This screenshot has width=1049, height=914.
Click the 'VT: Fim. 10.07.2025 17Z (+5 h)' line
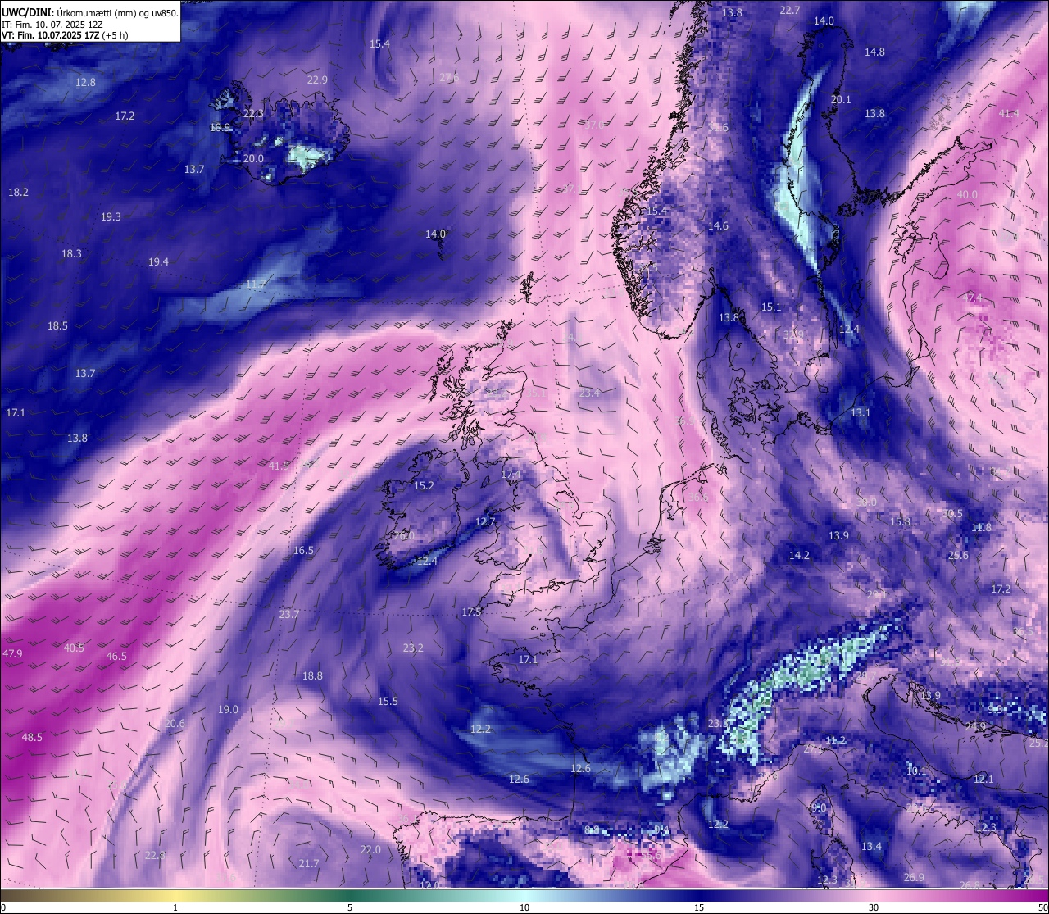coord(65,35)
